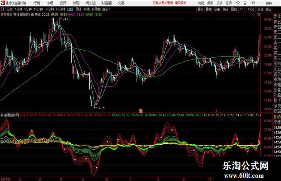Click the 复权 toolbar button
This screenshot has height=181, width=281.
point(200,9)
